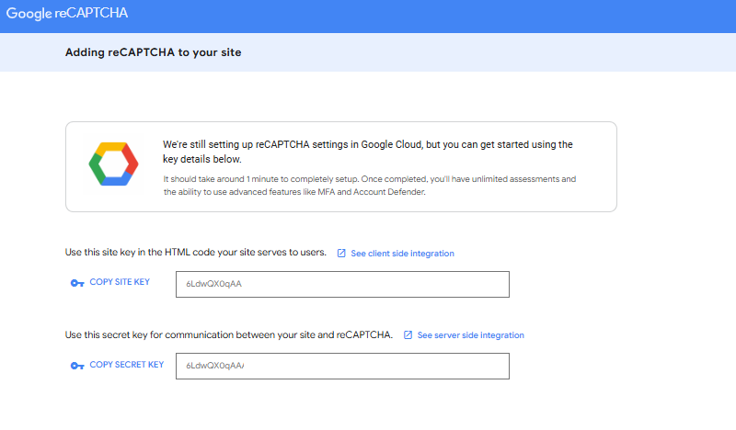The height and width of the screenshot is (430, 736).
Task: Open the See server side integration link
Action: coord(470,336)
